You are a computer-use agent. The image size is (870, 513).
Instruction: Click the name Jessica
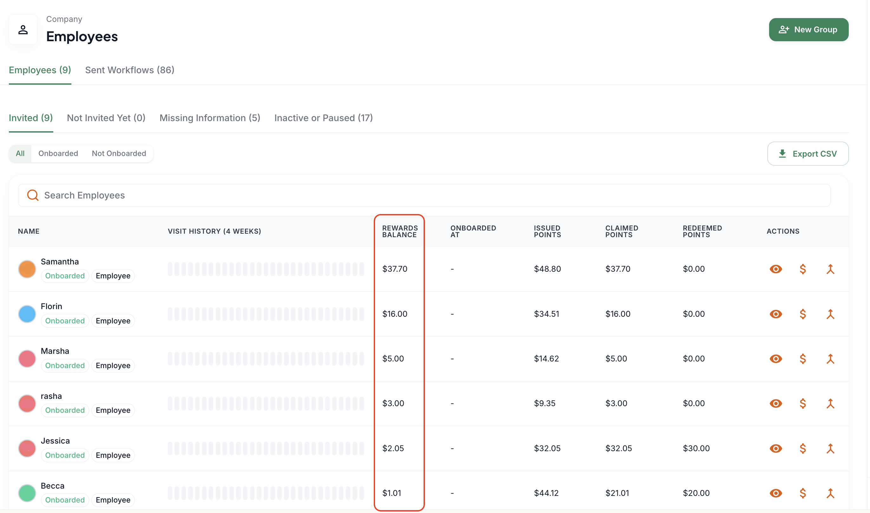(55, 441)
